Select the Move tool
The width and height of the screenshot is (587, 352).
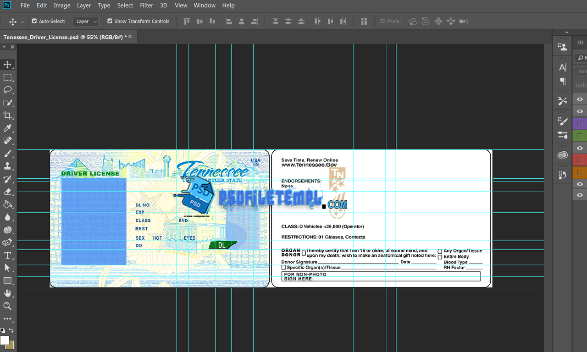coord(8,65)
